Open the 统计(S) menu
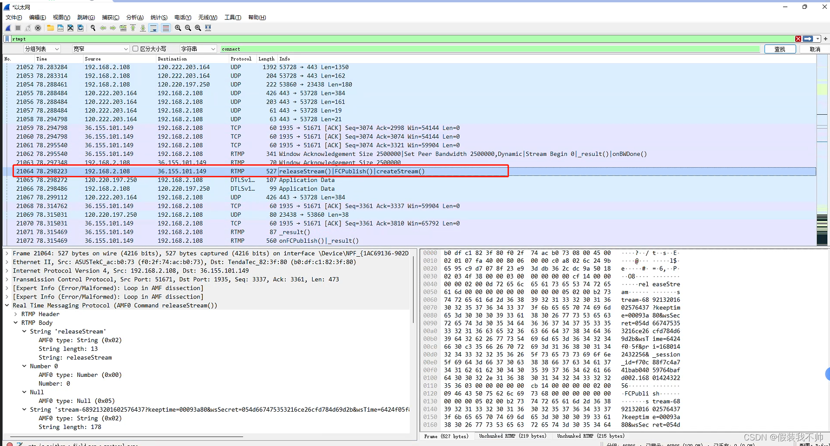Image resolution: width=830 pixels, height=446 pixels. pos(159,18)
